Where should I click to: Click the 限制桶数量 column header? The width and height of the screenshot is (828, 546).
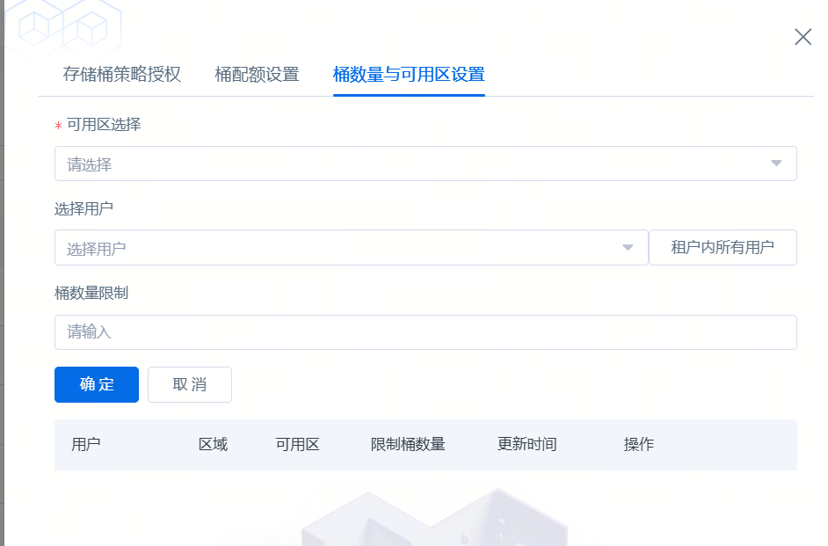point(408,445)
